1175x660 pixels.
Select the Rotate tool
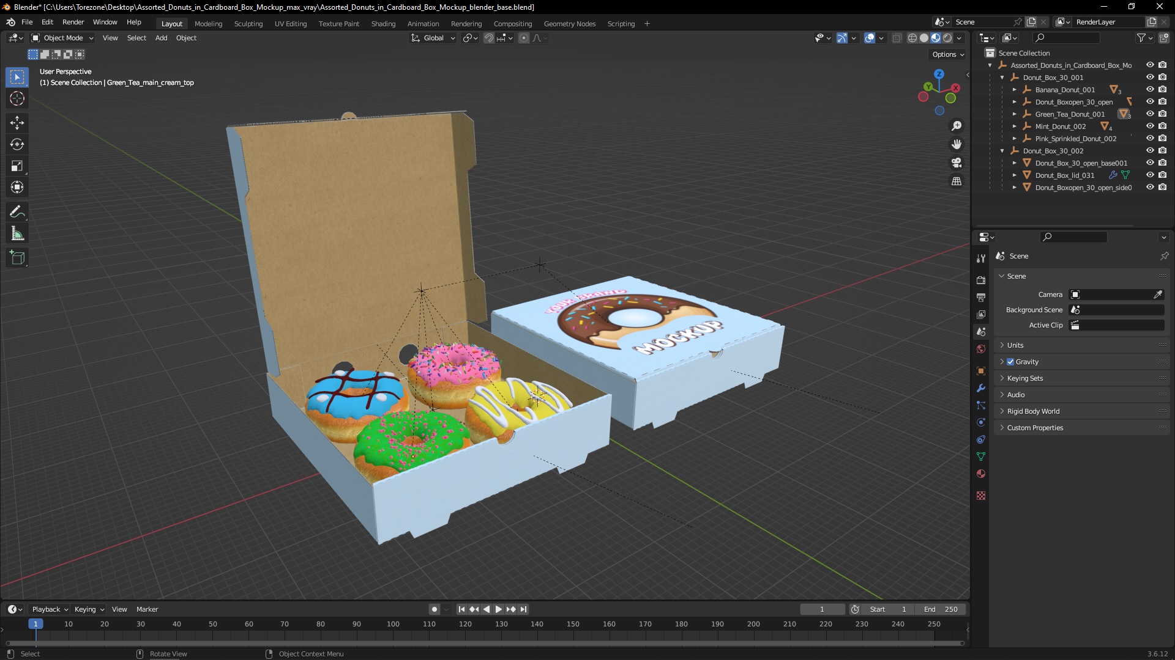point(17,144)
